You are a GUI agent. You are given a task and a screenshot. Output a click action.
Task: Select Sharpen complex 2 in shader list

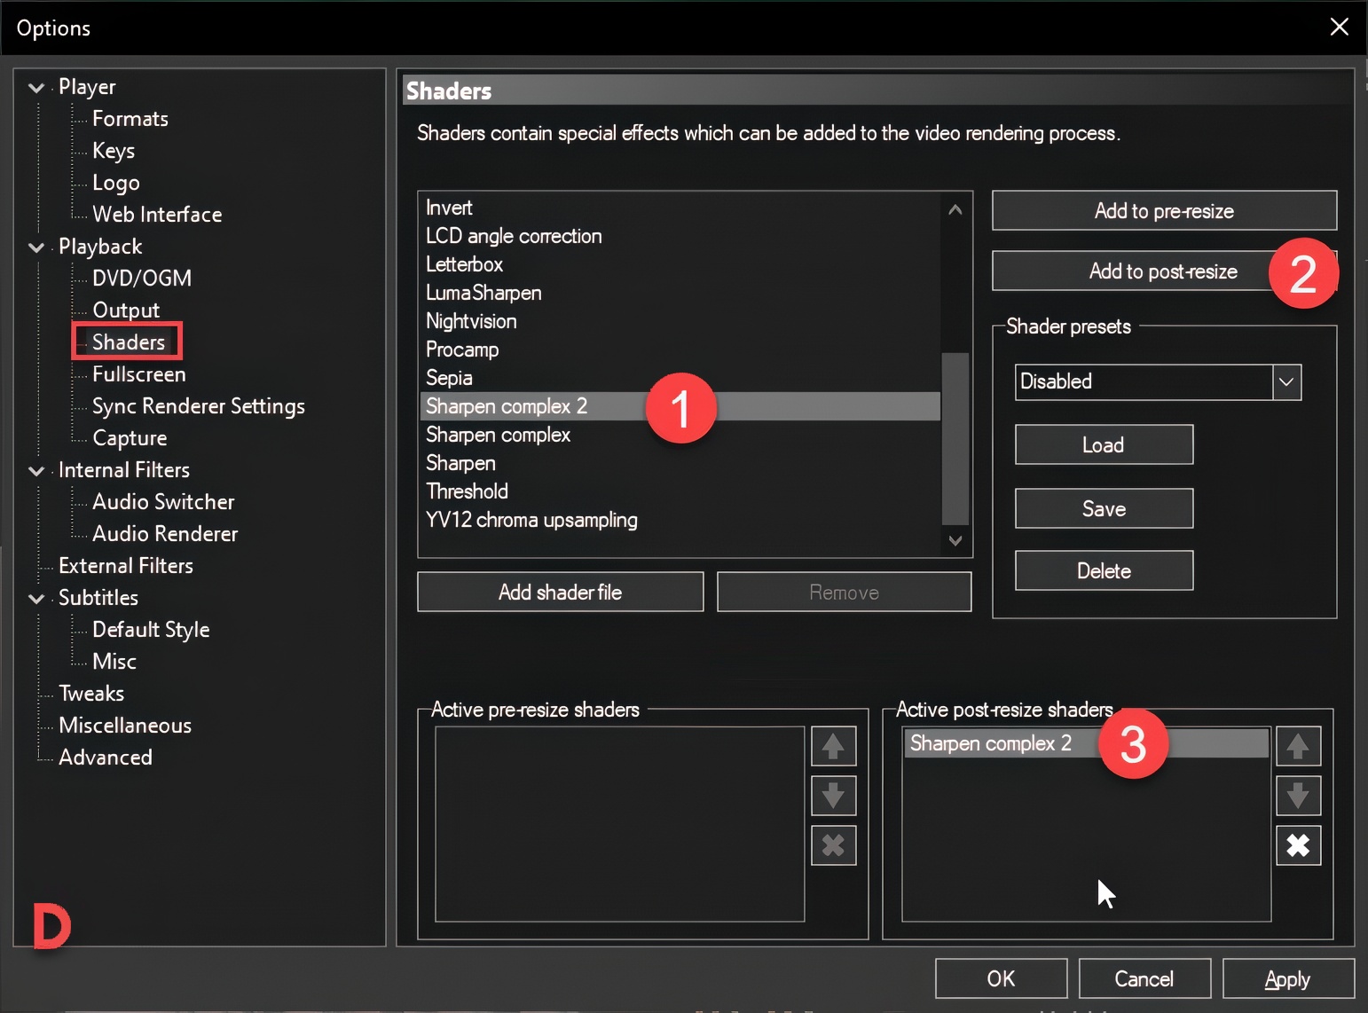coord(680,406)
